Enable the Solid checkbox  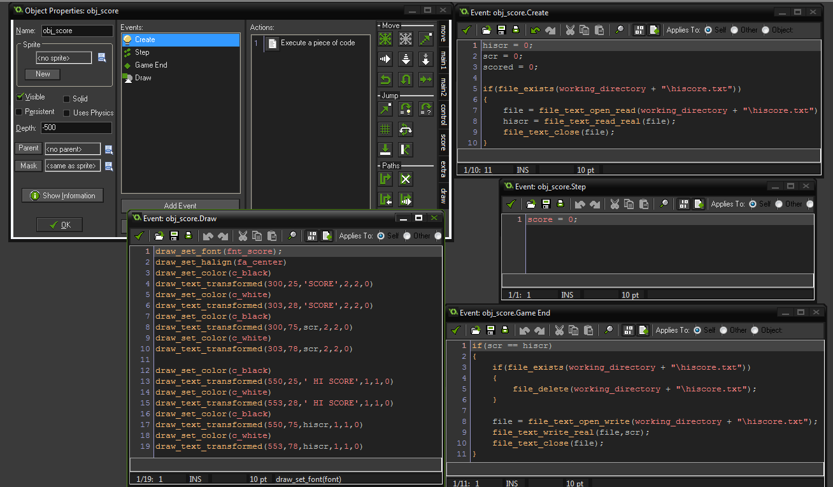67,99
